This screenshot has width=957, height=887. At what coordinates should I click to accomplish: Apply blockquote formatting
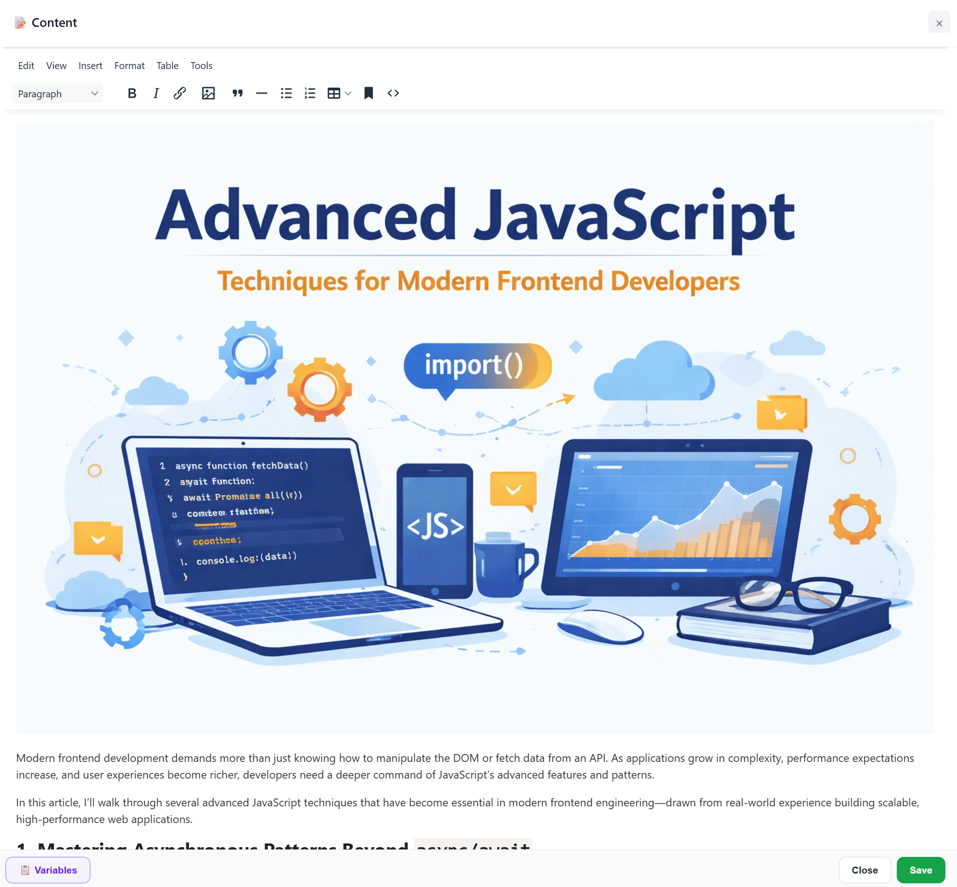click(238, 93)
